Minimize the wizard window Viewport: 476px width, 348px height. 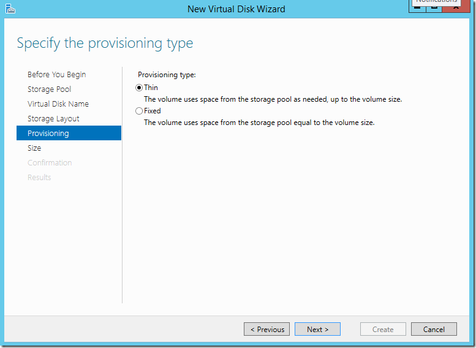tap(418, 7)
